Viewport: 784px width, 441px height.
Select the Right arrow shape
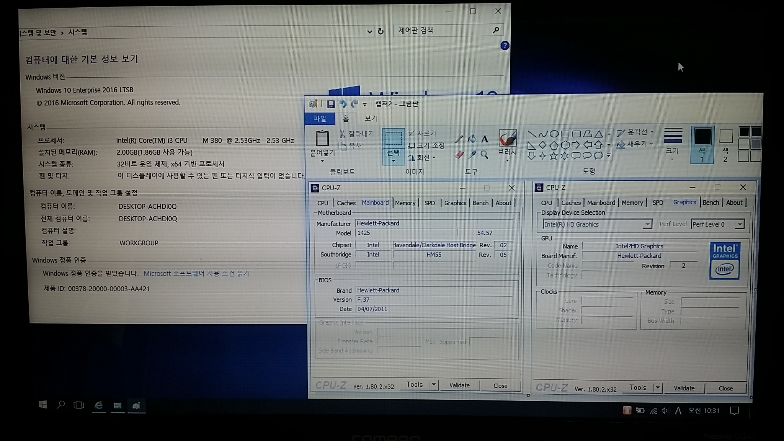[x=576, y=145]
